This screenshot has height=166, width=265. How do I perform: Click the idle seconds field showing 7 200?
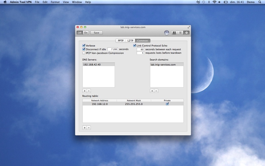click(113, 49)
